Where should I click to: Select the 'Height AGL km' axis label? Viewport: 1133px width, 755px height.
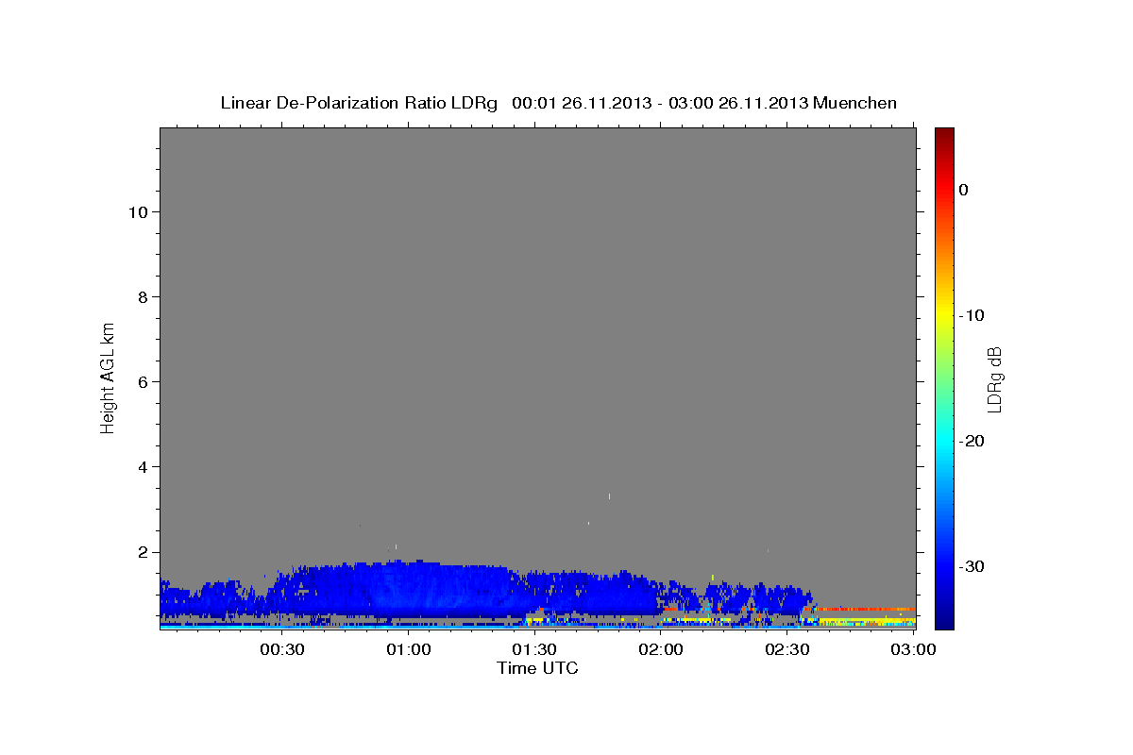[108, 377]
